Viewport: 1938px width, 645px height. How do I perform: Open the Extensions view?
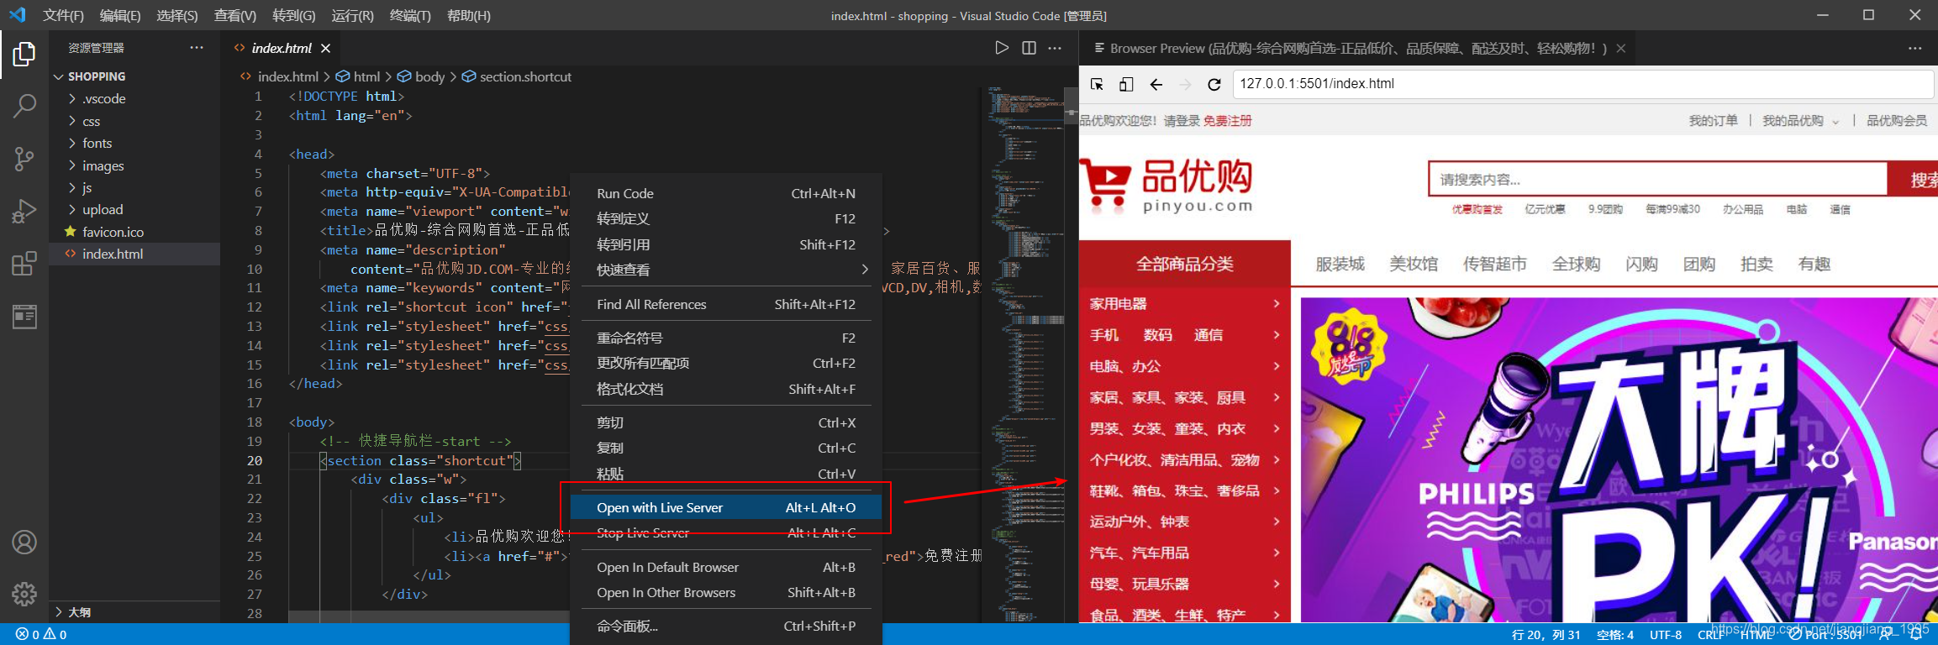pyautogui.click(x=24, y=264)
